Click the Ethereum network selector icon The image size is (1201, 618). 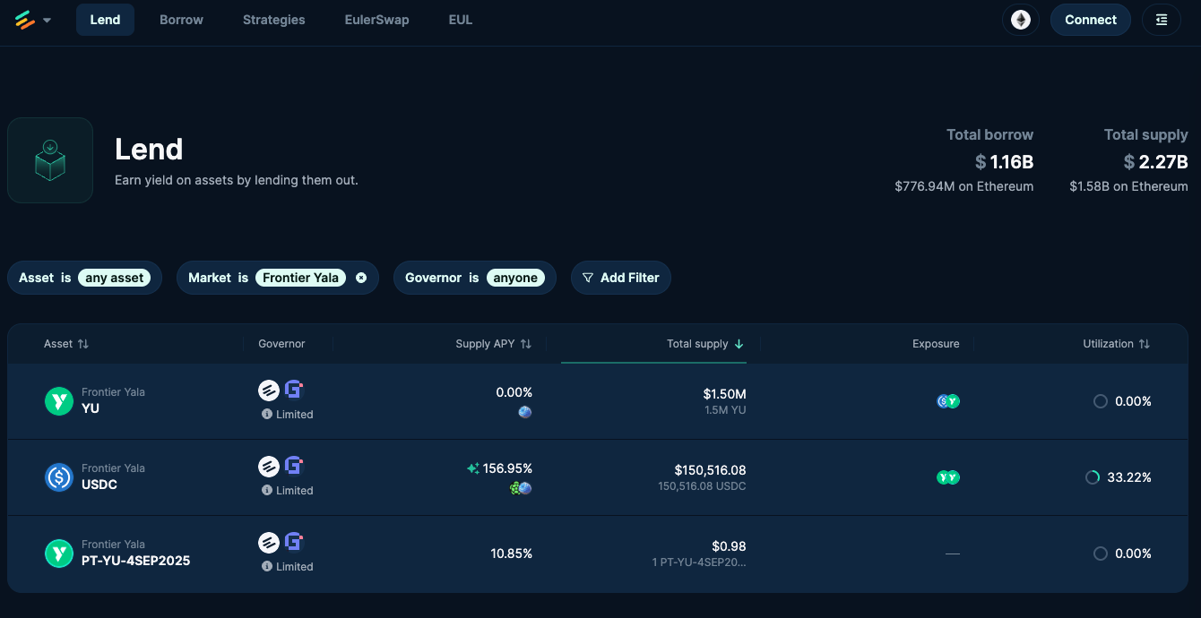point(1021,20)
